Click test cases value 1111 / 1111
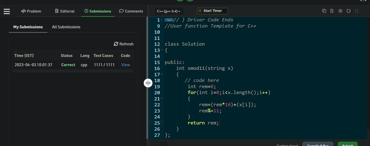 [x=104, y=65]
